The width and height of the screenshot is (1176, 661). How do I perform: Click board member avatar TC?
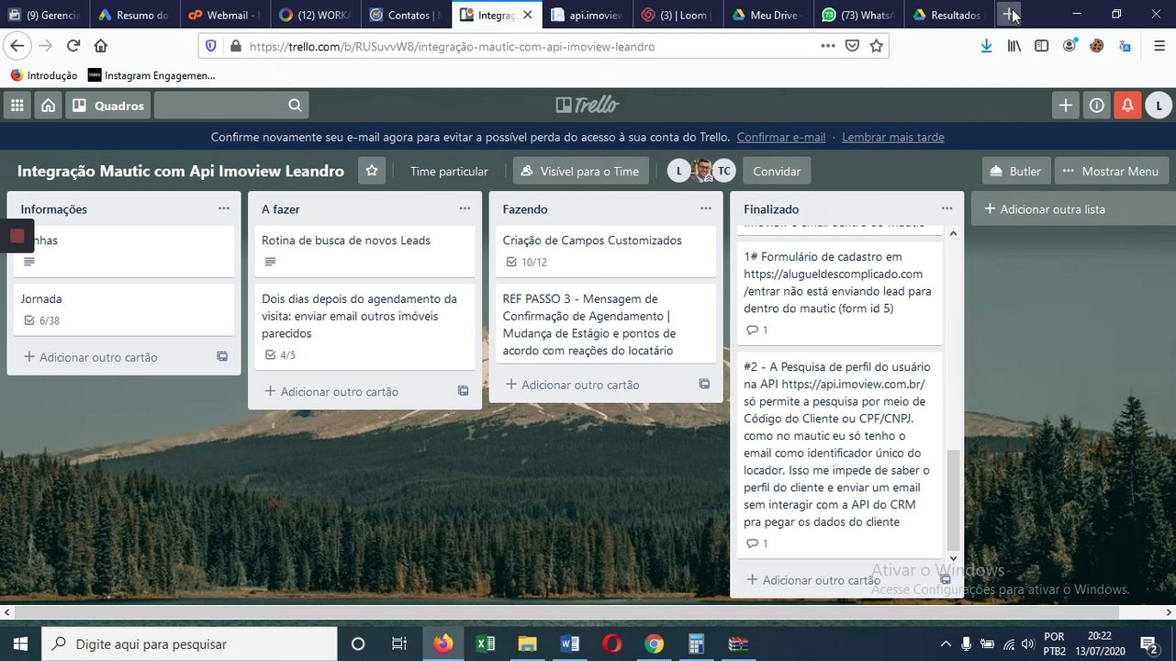[x=724, y=171]
